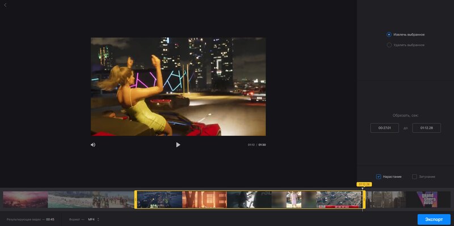Enable the 'Затухание' fade-out checkbox
Image resolution: width=454 pixels, height=226 pixels.
click(414, 177)
